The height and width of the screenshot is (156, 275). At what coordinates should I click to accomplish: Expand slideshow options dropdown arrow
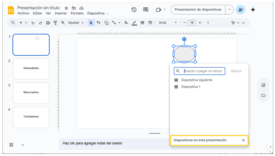click(x=229, y=10)
